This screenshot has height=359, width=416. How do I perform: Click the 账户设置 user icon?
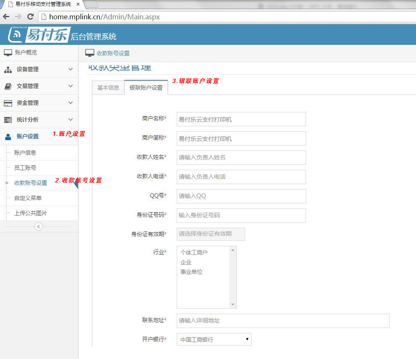point(8,137)
